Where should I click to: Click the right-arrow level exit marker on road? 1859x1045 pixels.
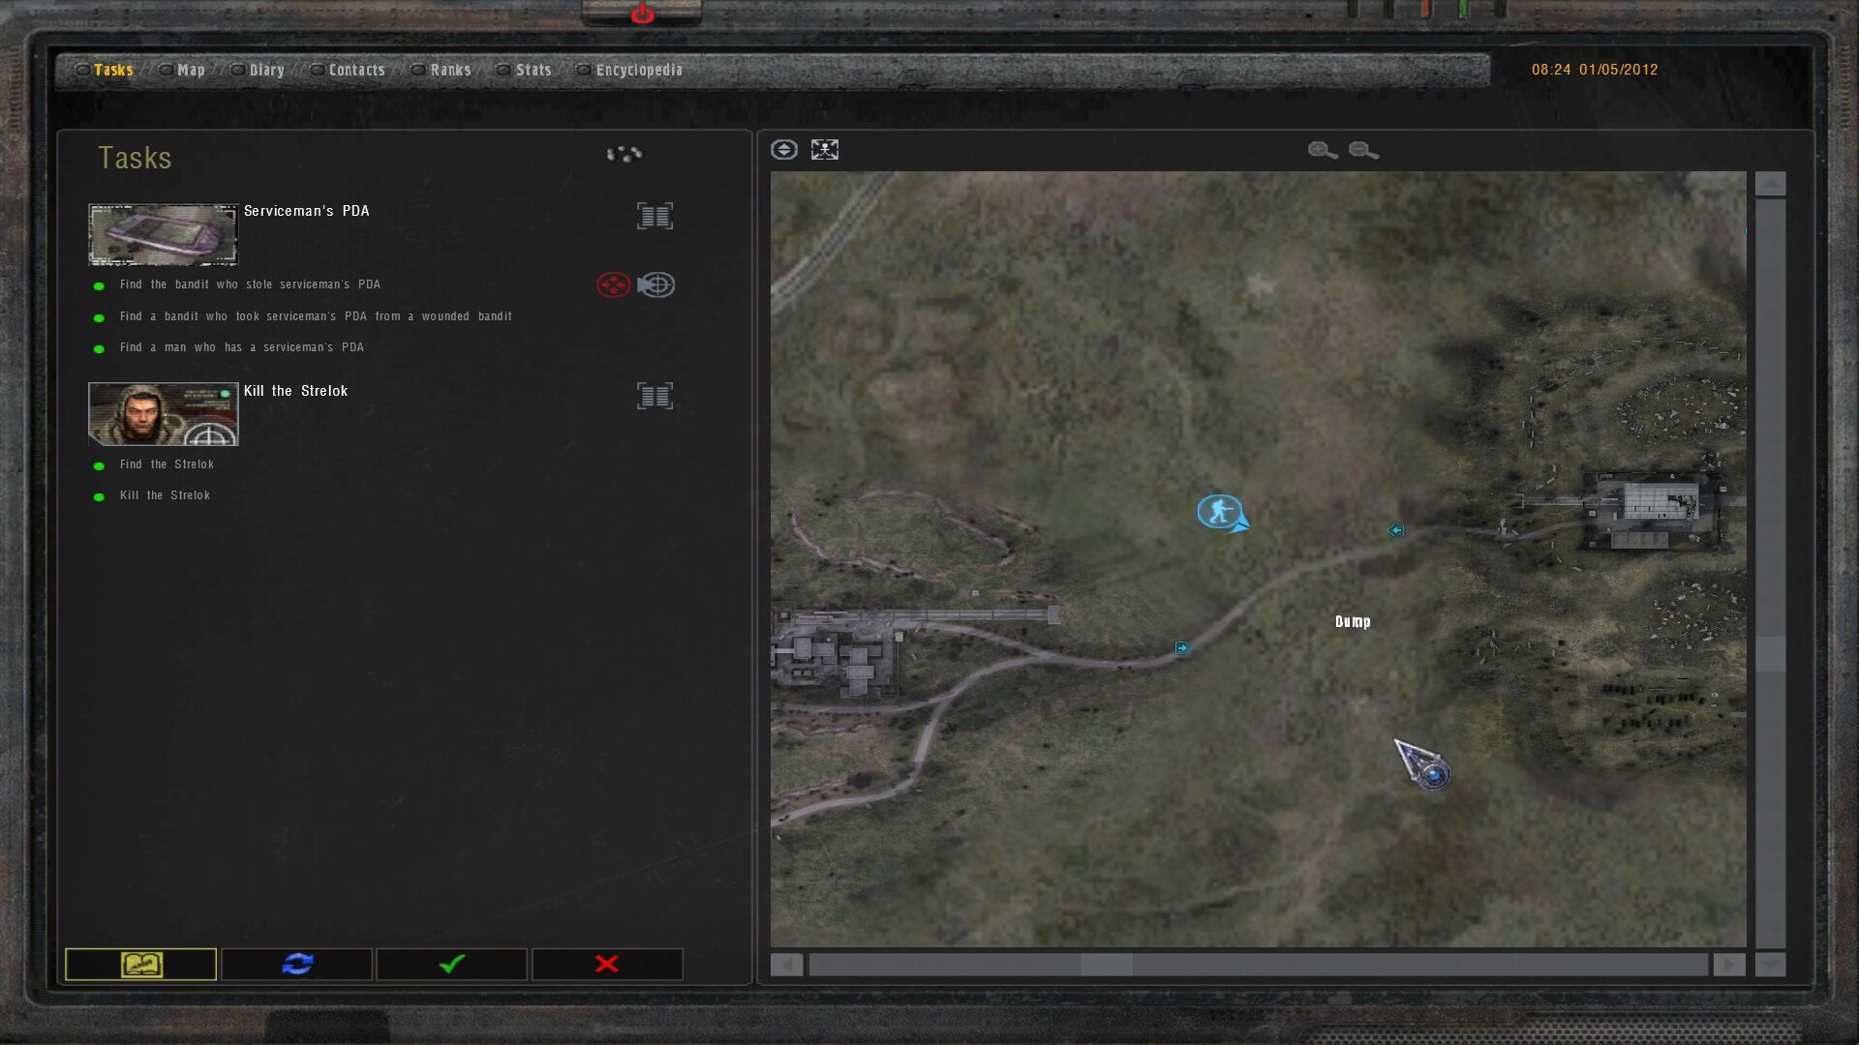tap(1183, 648)
